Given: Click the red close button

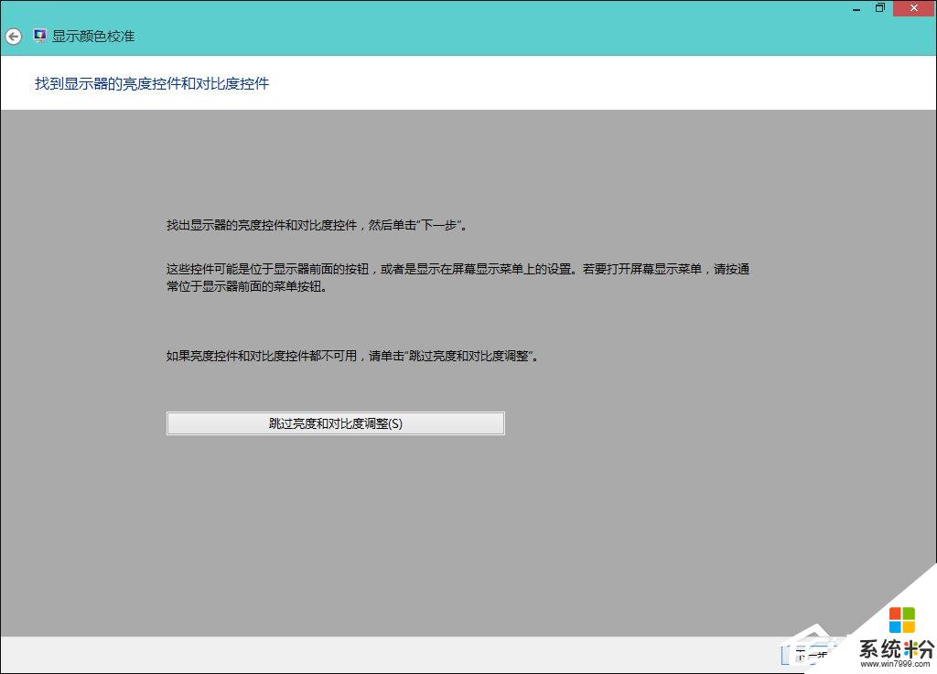Looking at the screenshot, I should point(913,8).
